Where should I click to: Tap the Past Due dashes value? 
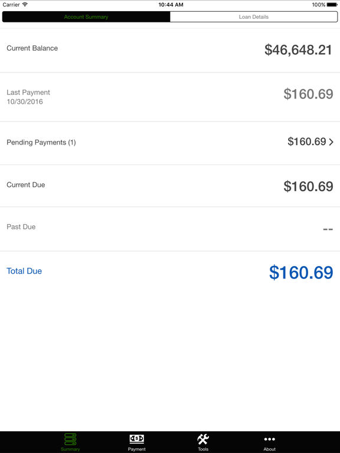[x=328, y=229]
